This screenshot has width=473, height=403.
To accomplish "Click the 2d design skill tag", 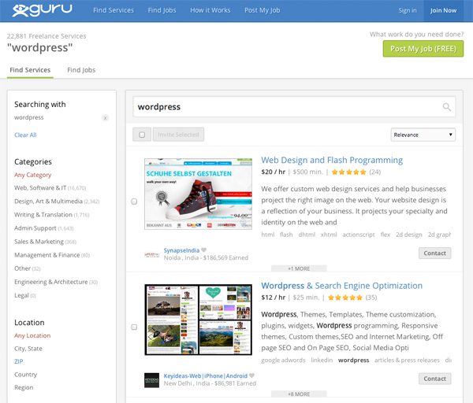I will (408, 235).
